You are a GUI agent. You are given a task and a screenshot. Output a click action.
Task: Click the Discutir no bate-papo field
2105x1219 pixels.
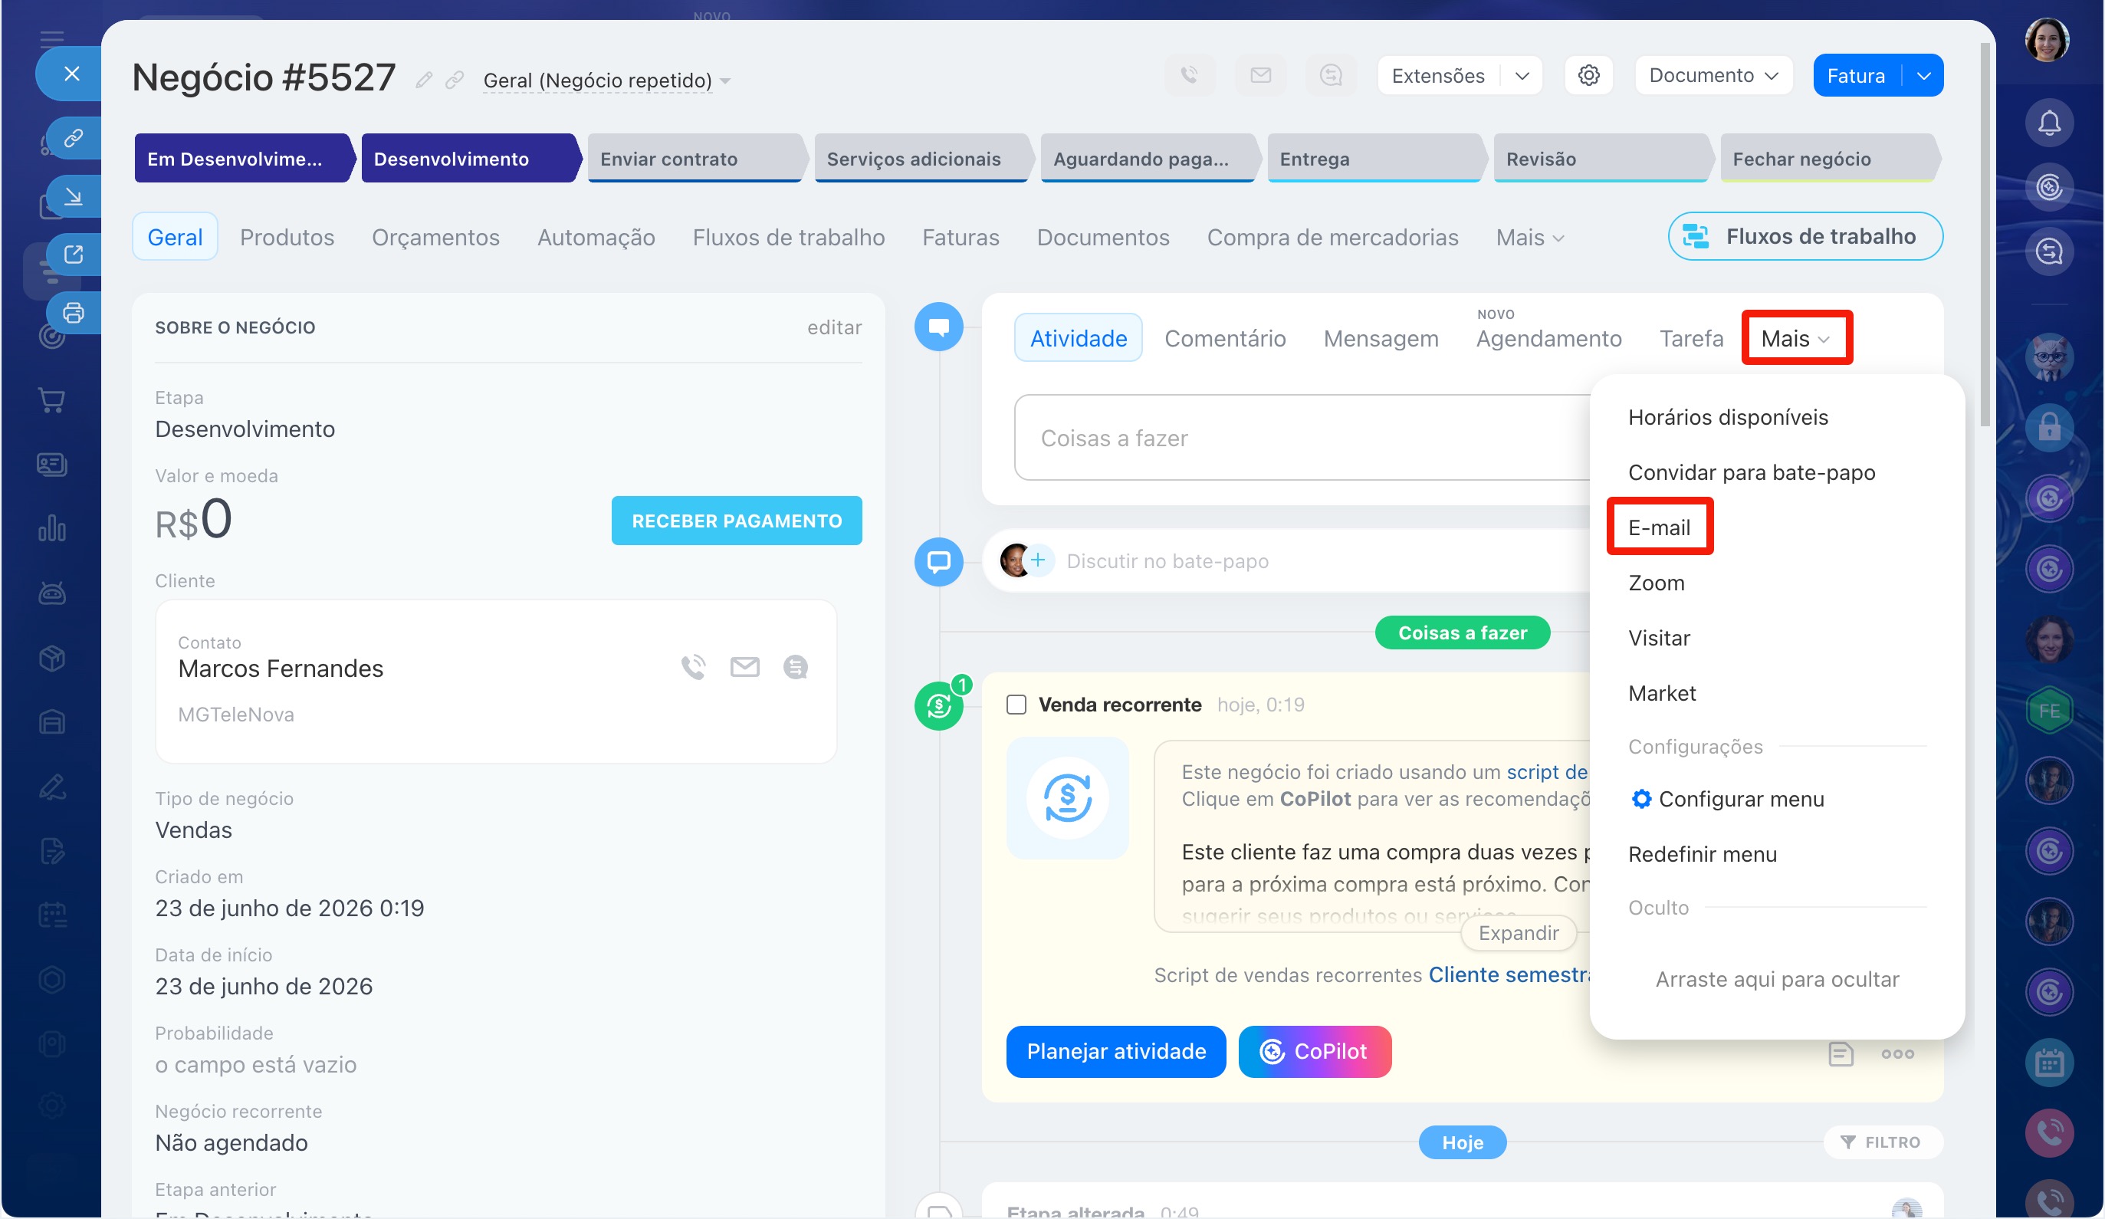click(x=1166, y=561)
